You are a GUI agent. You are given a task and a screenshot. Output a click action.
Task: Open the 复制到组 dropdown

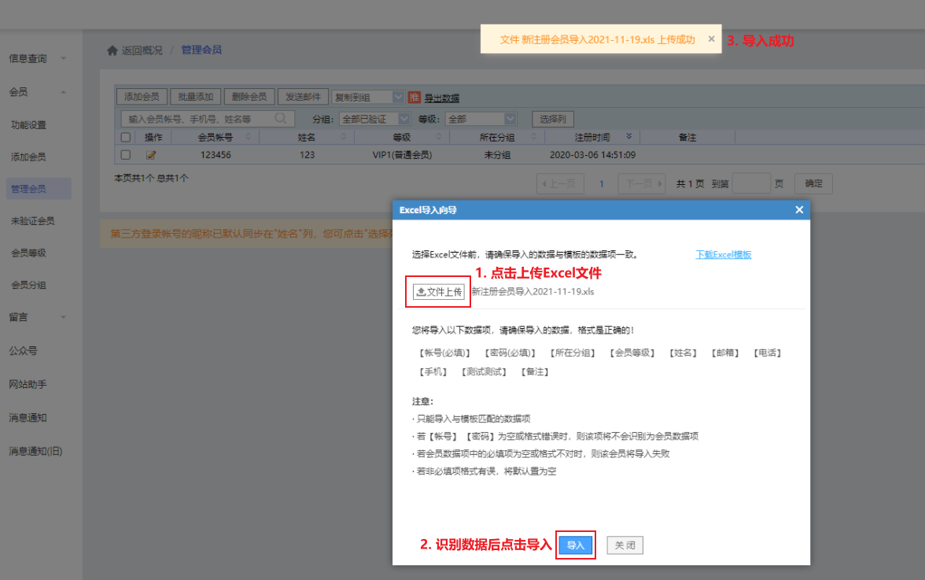point(369,98)
